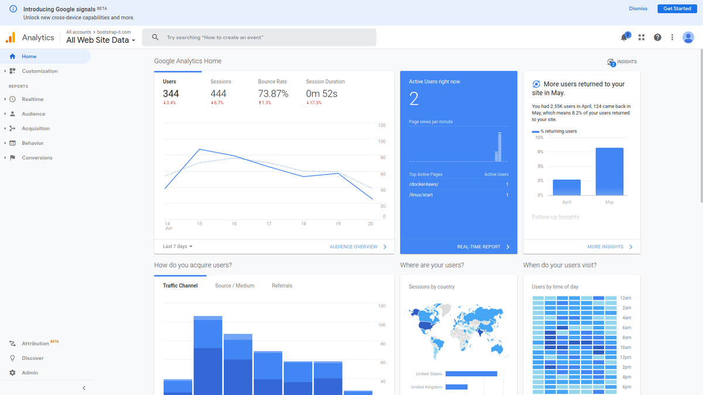This screenshot has width=703, height=395.
Task: Open the Insights icon with badge
Action: click(x=611, y=62)
